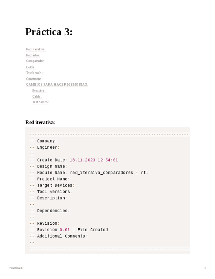Follow the "Constrains" contents link

[33, 79]
